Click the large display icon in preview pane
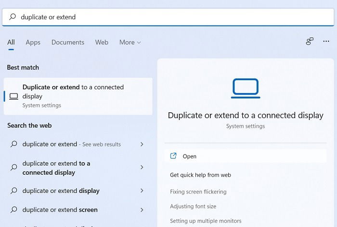Image resolution: width=337 pixels, height=227 pixels. pyautogui.click(x=246, y=88)
